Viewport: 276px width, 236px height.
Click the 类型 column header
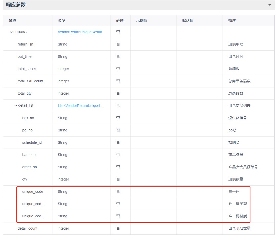[x=61, y=20]
